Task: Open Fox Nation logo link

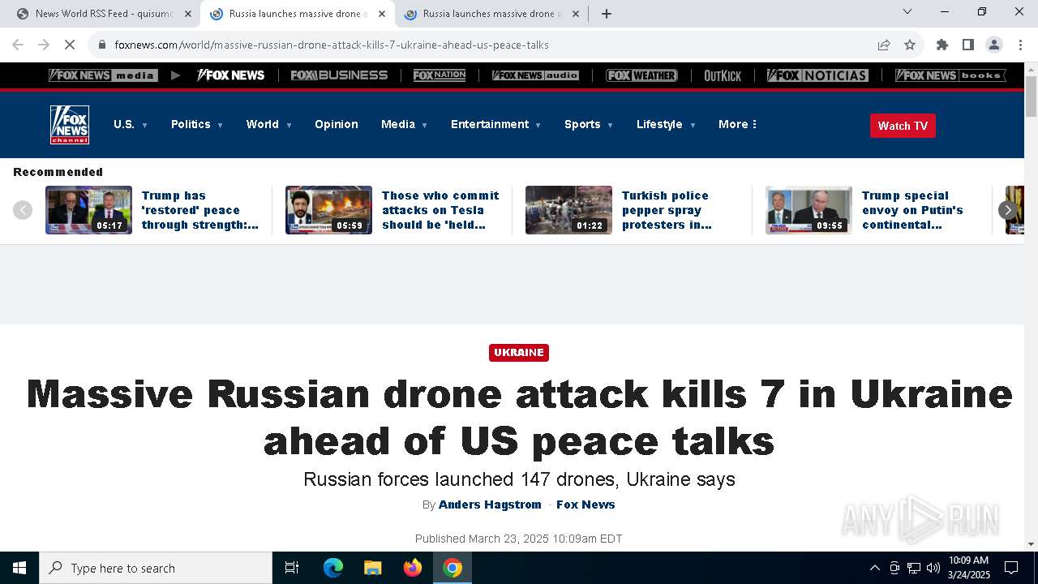Action: click(x=440, y=75)
